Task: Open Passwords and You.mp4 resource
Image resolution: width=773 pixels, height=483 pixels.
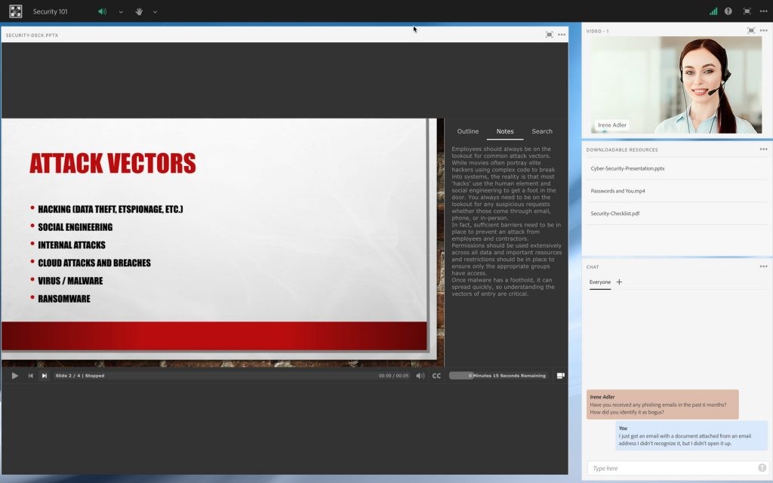Action: pos(617,191)
